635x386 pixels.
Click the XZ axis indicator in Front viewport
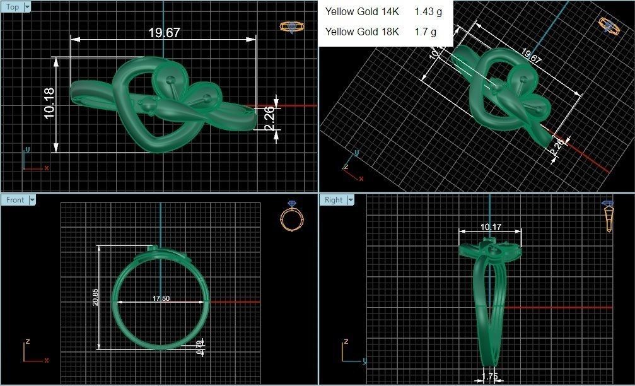click(35, 351)
